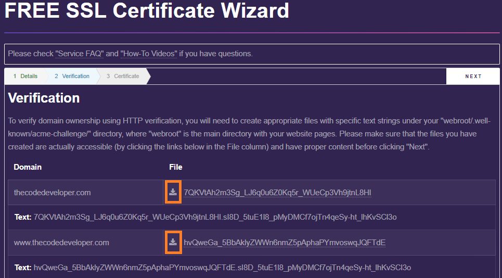Click the Verification section heading

coord(44,98)
